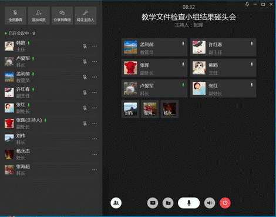The width and height of the screenshot is (276, 217).
Task: Toggle mic icon beside 张辉(主持人) in list
Action: pos(85,123)
